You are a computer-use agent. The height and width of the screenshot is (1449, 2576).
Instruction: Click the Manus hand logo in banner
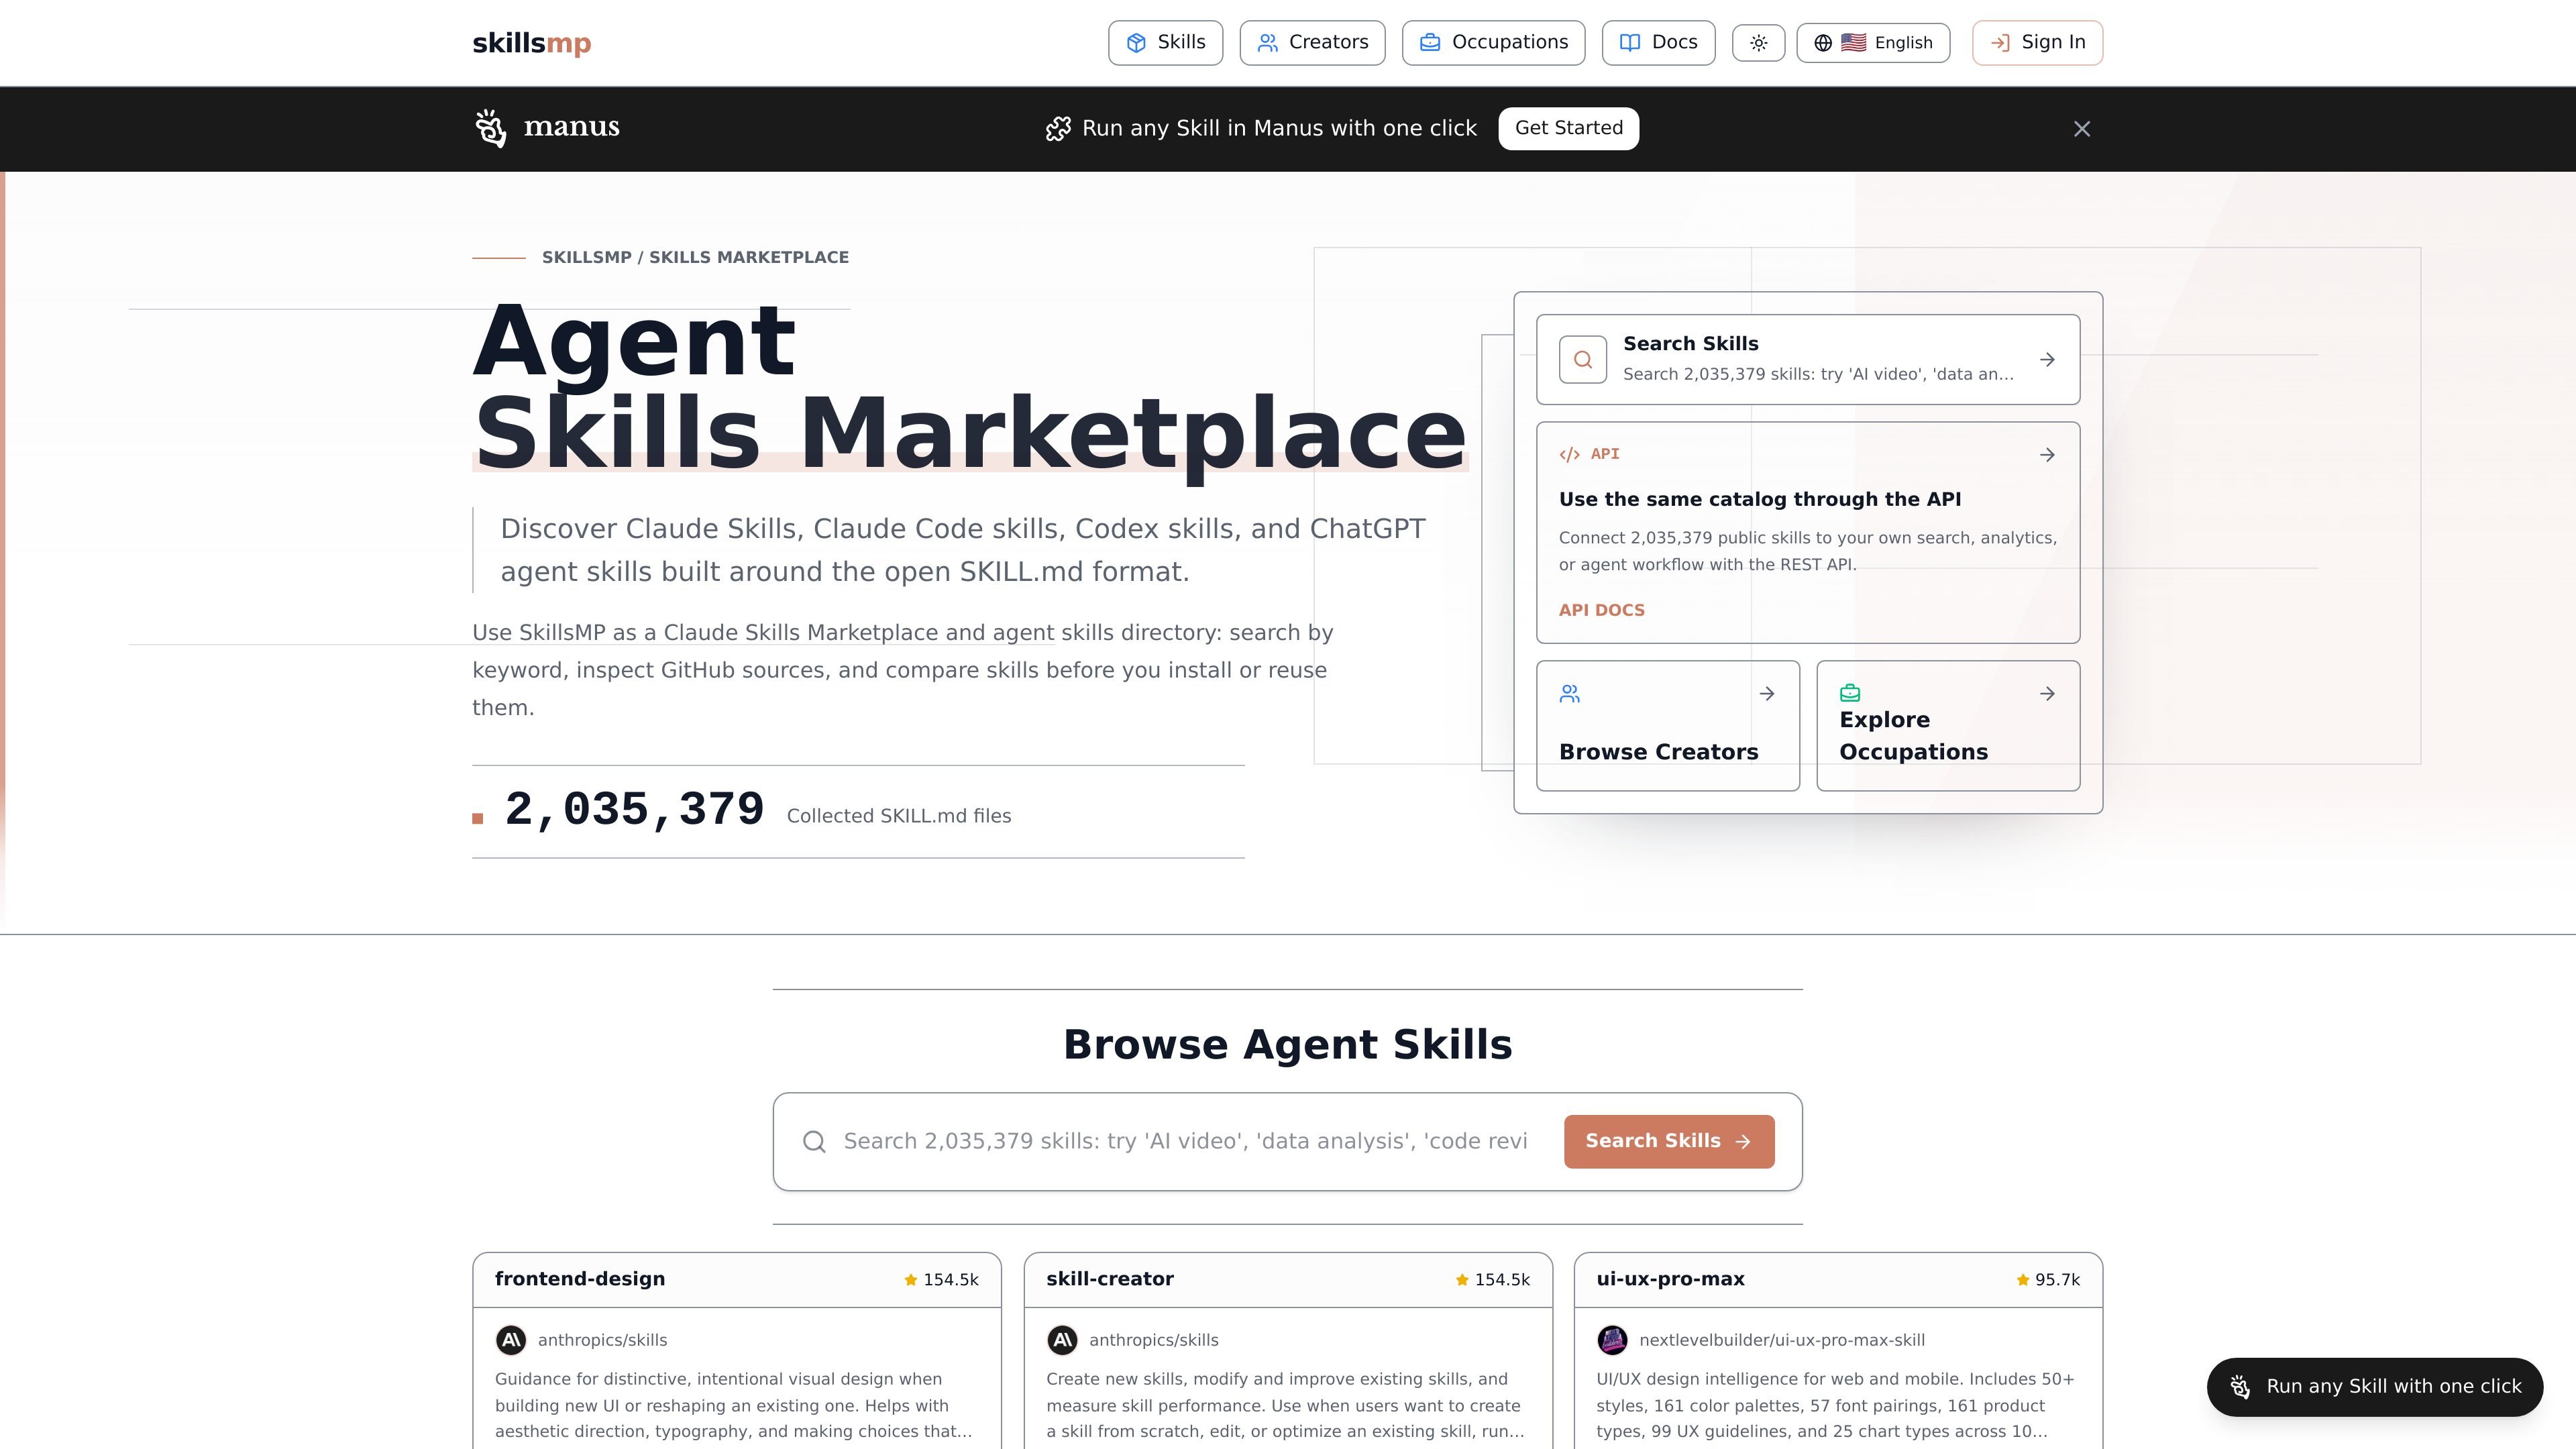(x=490, y=128)
